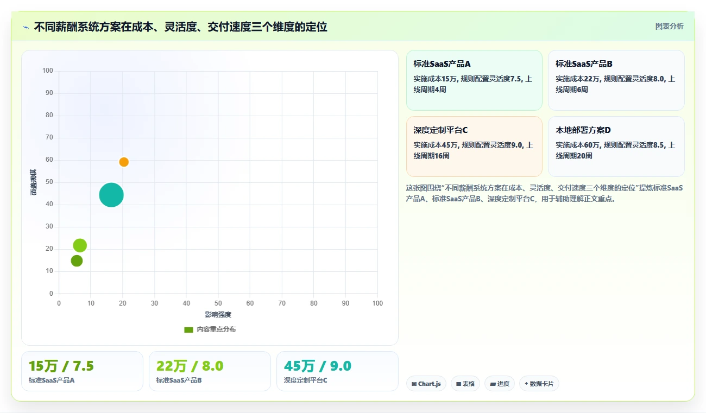The image size is (706, 413).
Task: Click the 图表分析 label in the header
Action: coord(669,26)
